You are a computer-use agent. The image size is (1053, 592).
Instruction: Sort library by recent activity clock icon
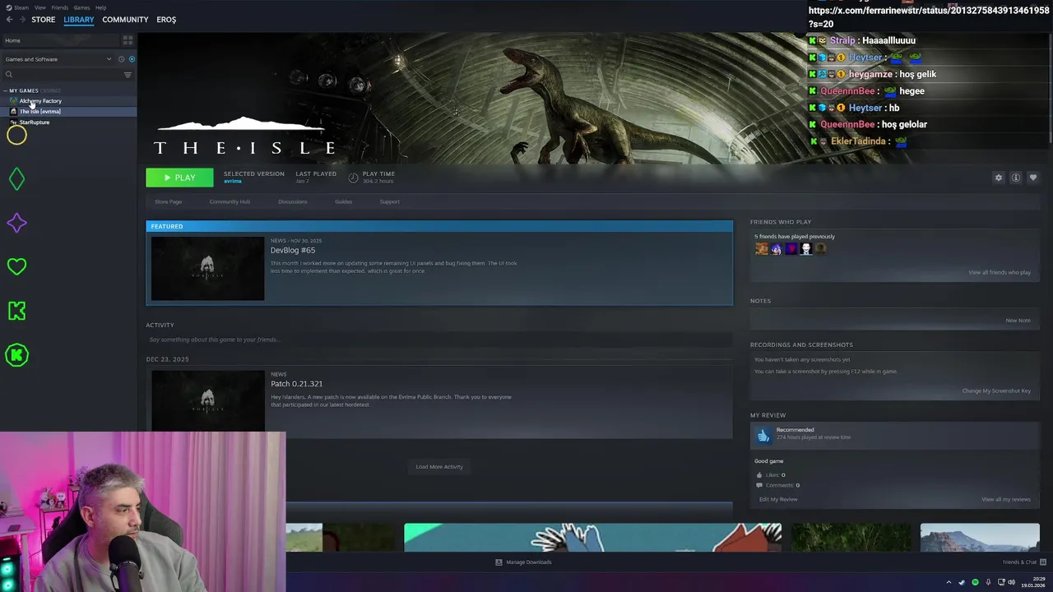coord(121,59)
